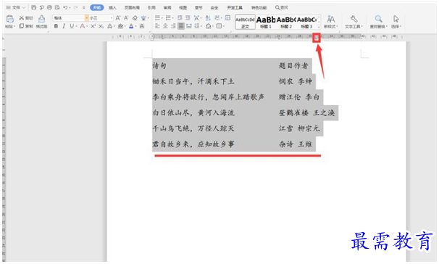
Task: Decrease font size with the A- icon
Action: pos(126,18)
